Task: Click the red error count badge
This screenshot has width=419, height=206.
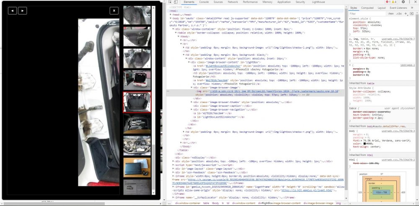Action: point(388,2)
